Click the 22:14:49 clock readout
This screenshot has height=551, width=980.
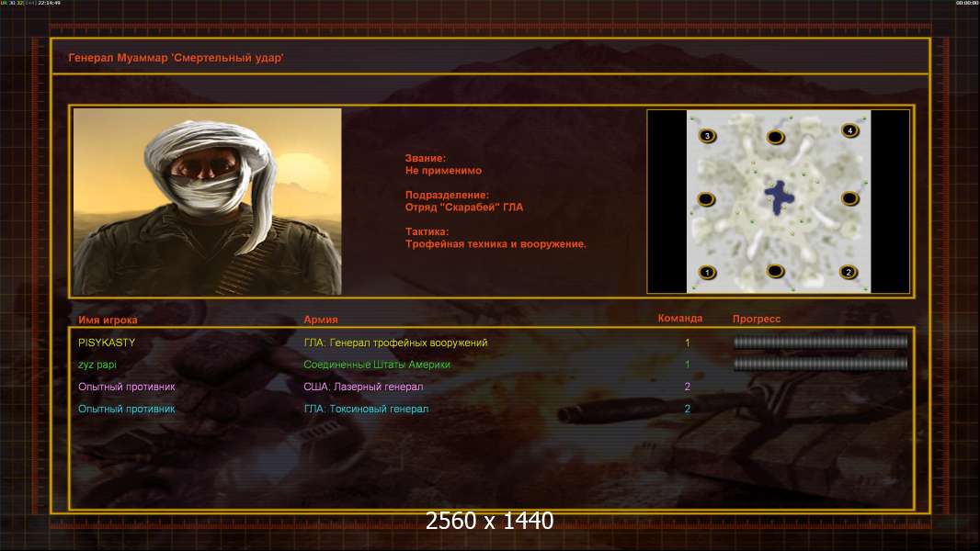(50, 3)
